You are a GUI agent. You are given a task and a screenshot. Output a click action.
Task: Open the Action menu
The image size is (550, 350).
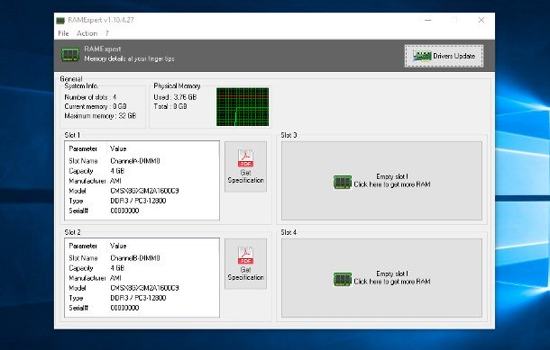pos(87,33)
